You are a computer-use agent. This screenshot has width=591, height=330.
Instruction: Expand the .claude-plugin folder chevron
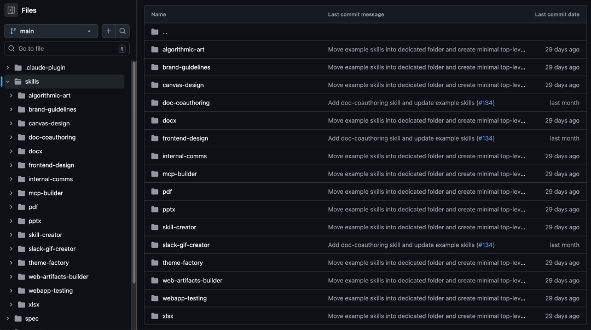[8, 67]
